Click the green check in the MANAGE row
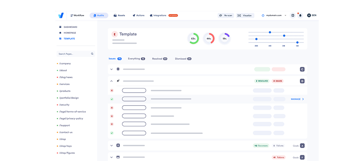 (x=112, y=99)
